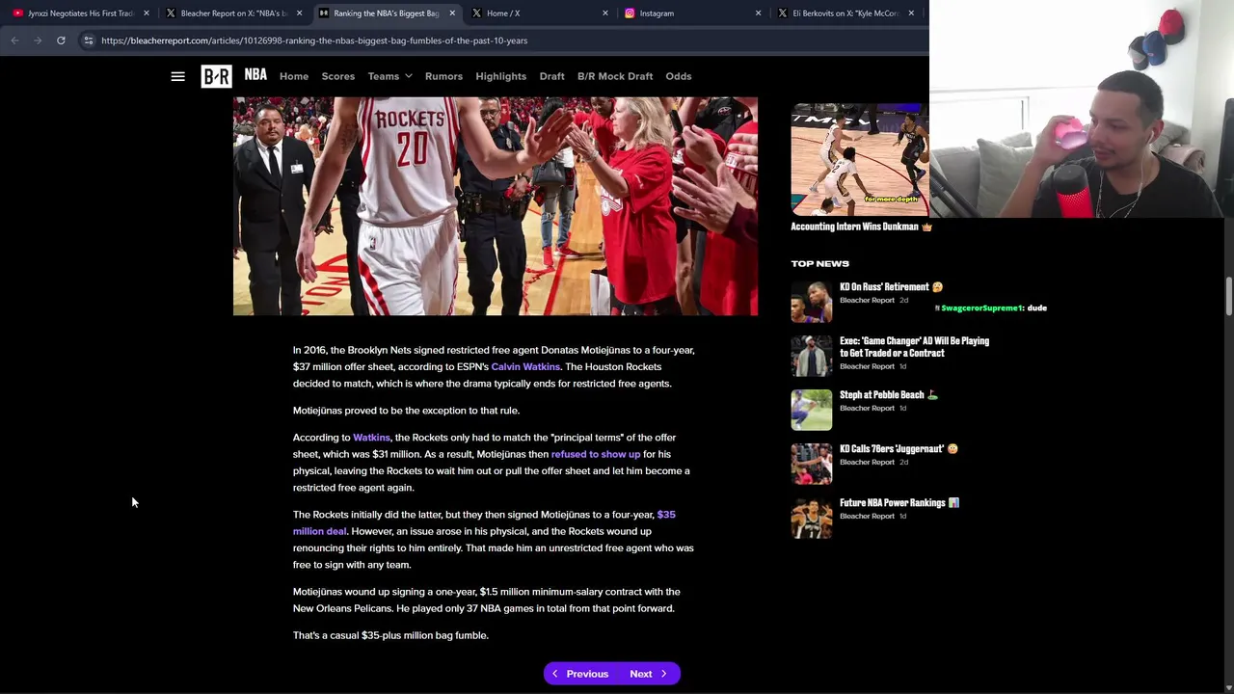
Task: Open the Calvin Watkins link
Action: 525,366
